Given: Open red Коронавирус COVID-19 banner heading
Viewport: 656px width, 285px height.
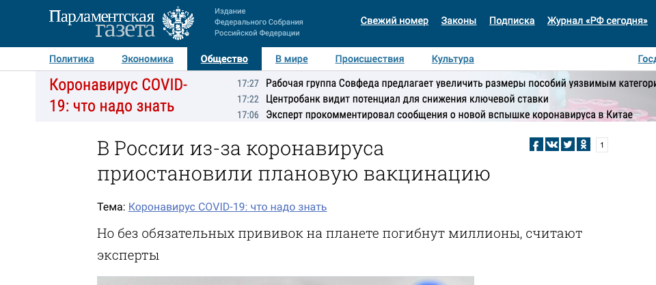Looking at the screenshot, I should [118, 96].
